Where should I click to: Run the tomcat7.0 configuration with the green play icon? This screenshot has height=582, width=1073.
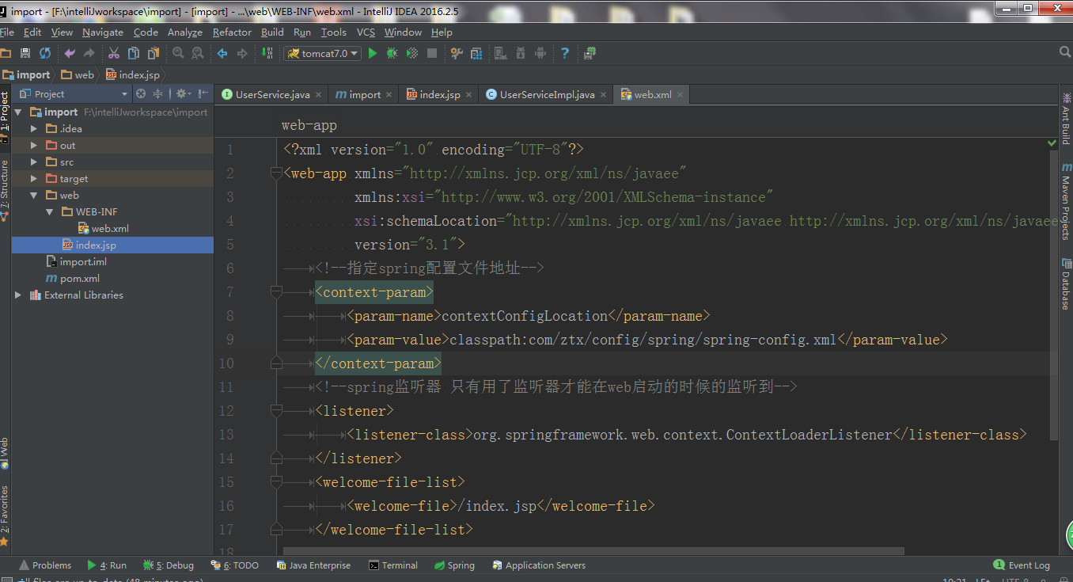[x=373, y=53]
